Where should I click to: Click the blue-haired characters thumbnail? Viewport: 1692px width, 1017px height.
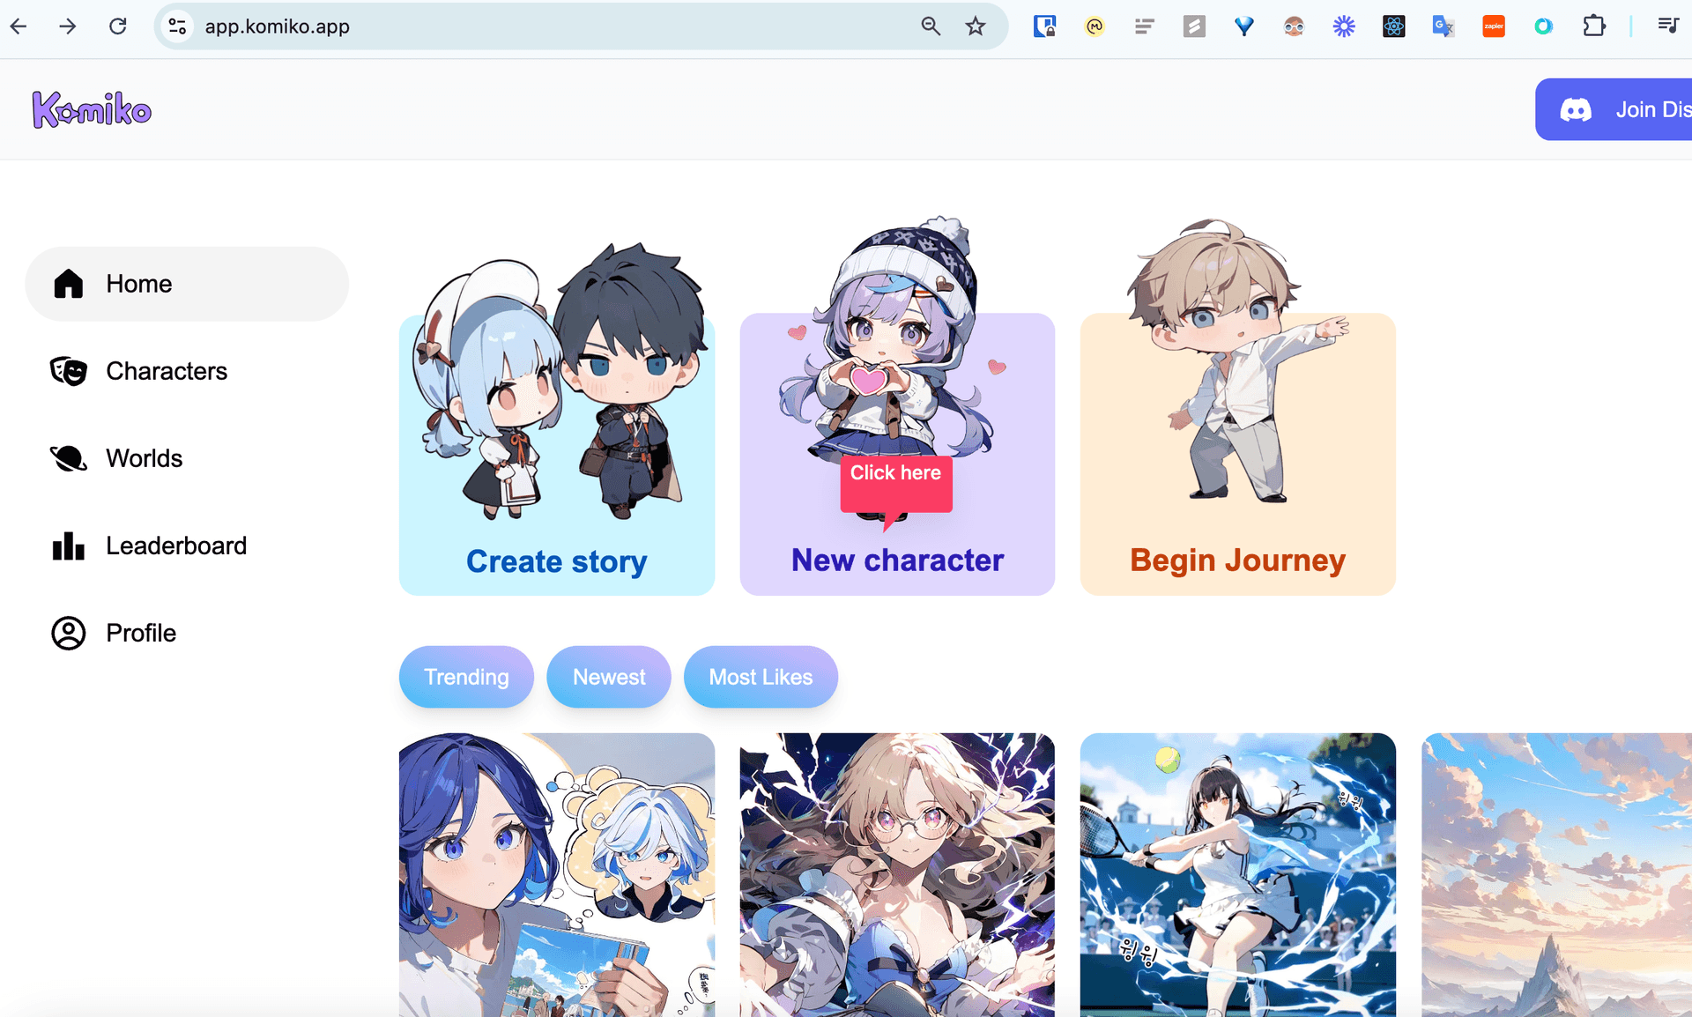click(x=556, y=874)
